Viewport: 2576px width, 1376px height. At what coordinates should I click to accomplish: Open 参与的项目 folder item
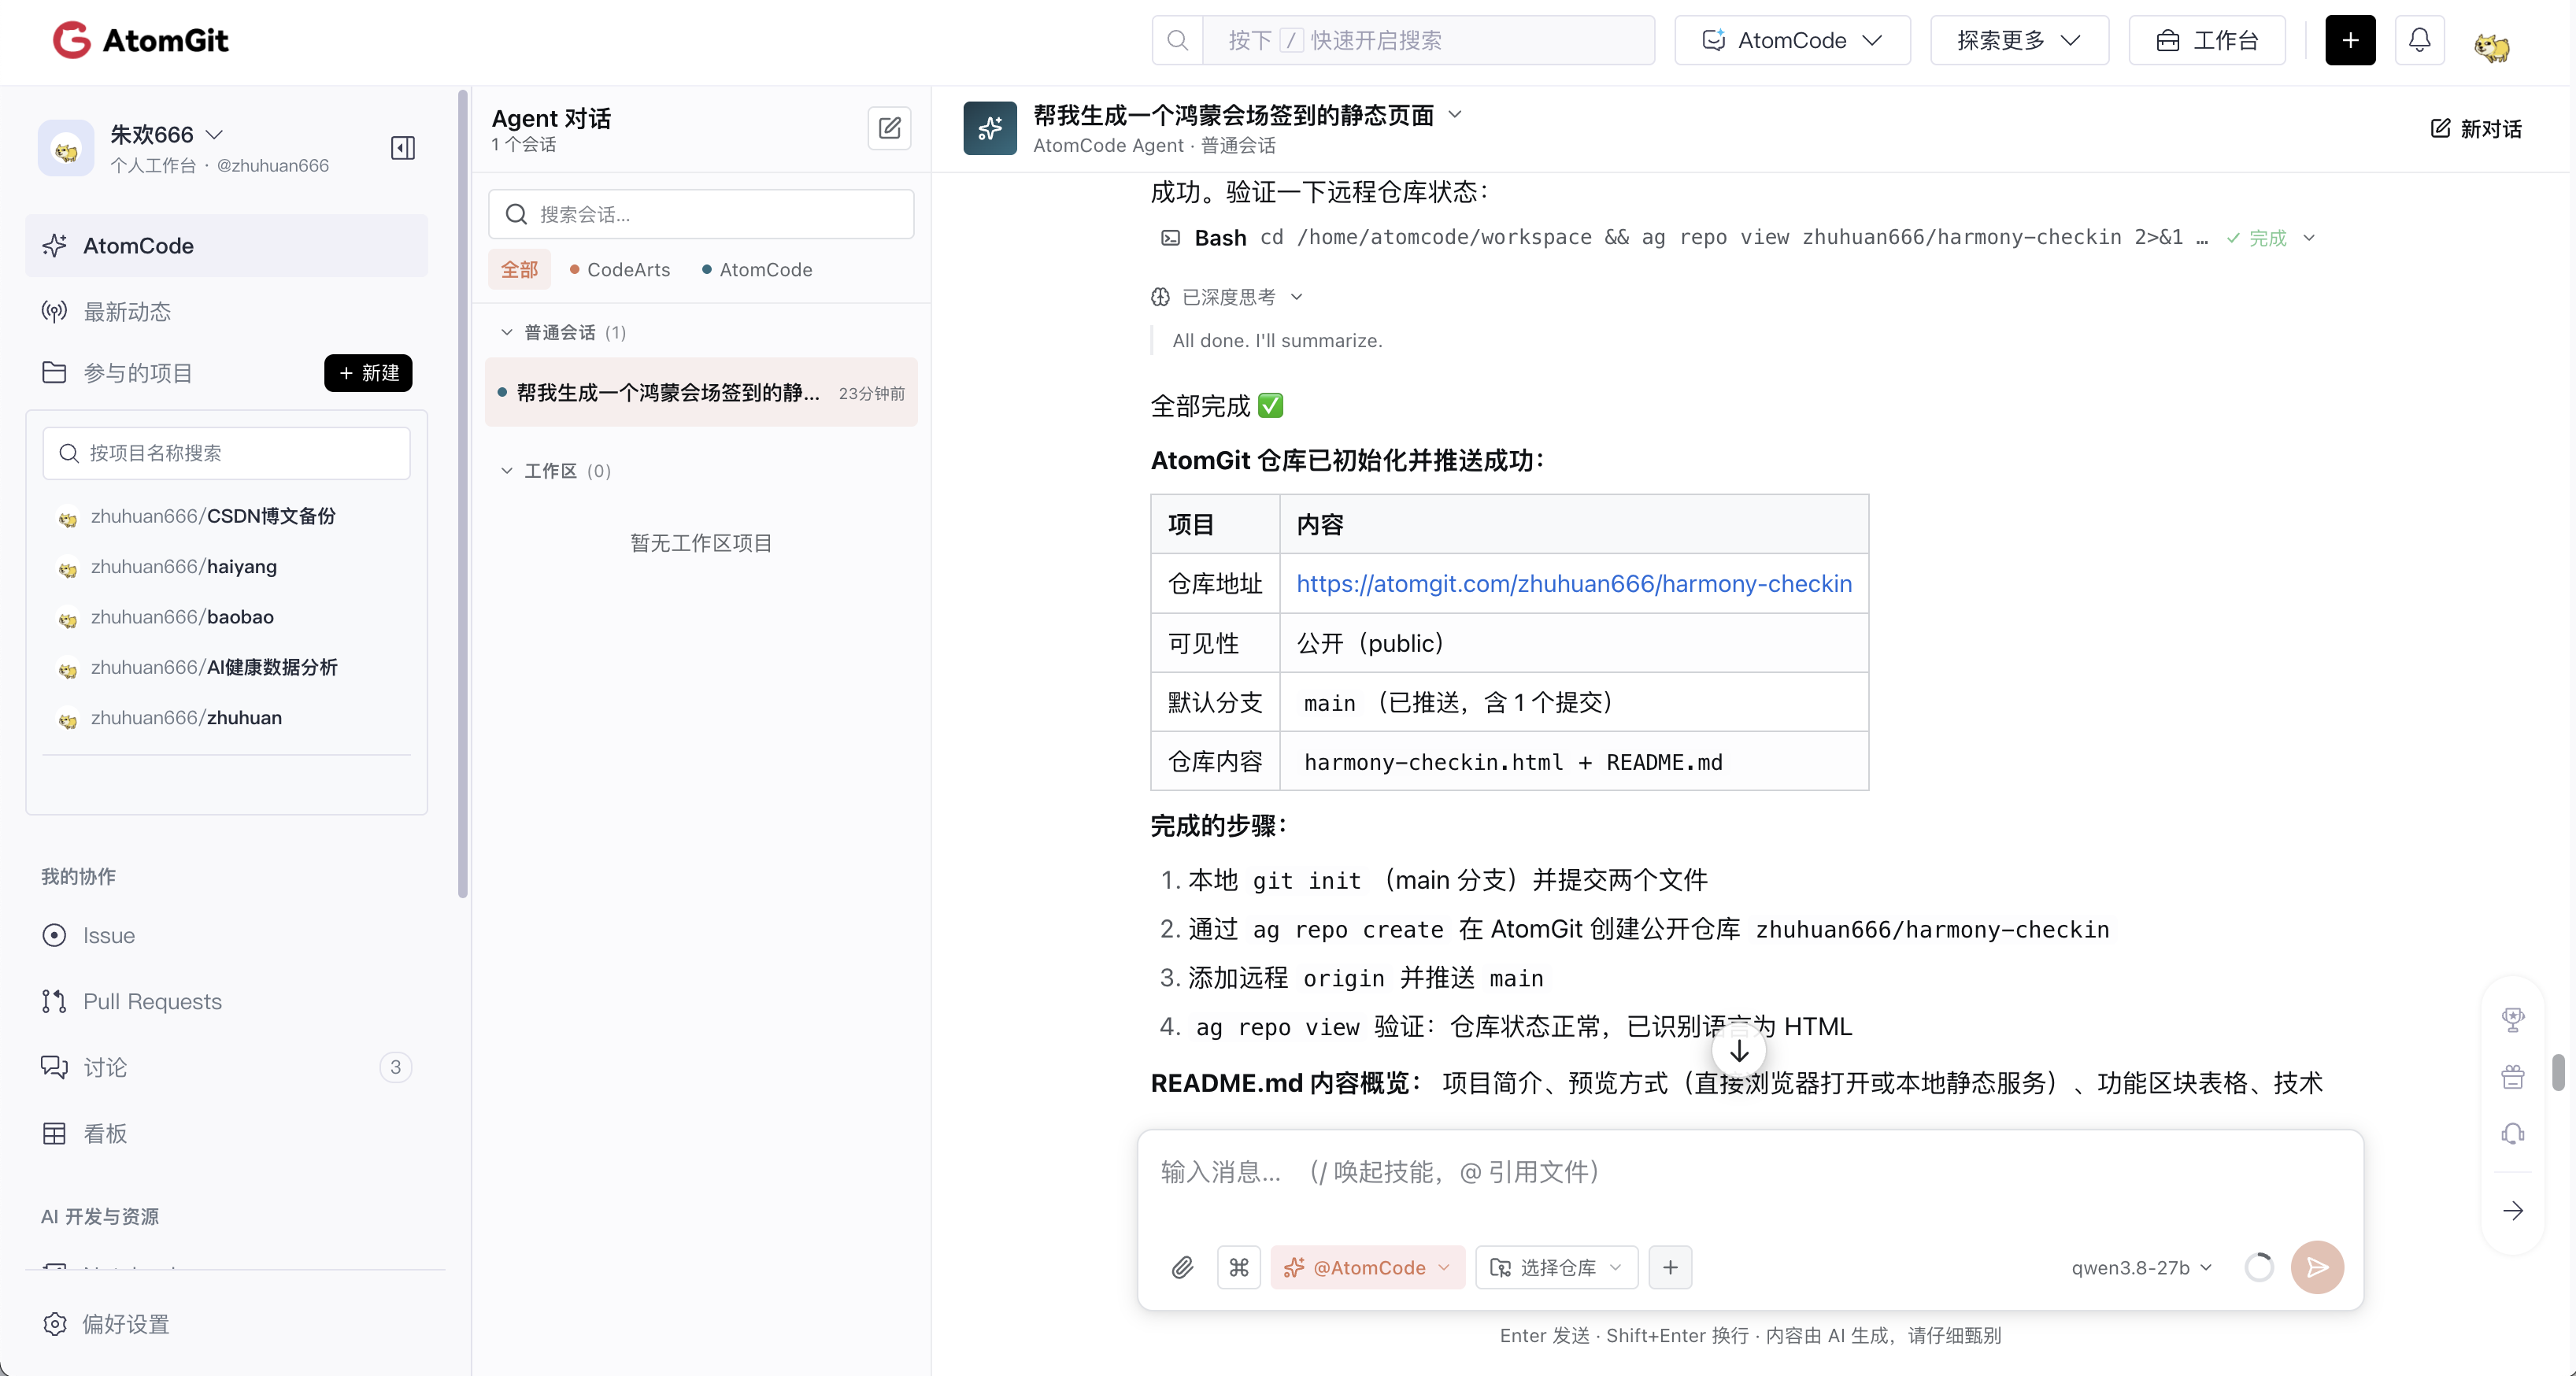click(x=117, y=373)
